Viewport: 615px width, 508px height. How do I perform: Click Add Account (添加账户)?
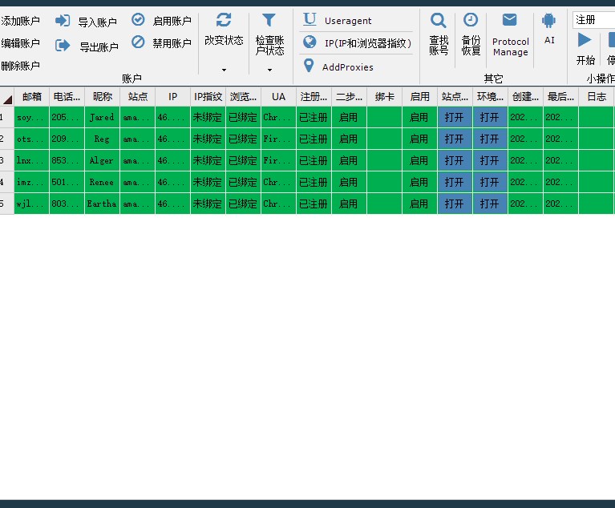pos(20,21)
